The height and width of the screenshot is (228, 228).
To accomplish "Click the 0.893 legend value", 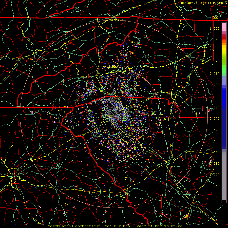I will [215, 51].
